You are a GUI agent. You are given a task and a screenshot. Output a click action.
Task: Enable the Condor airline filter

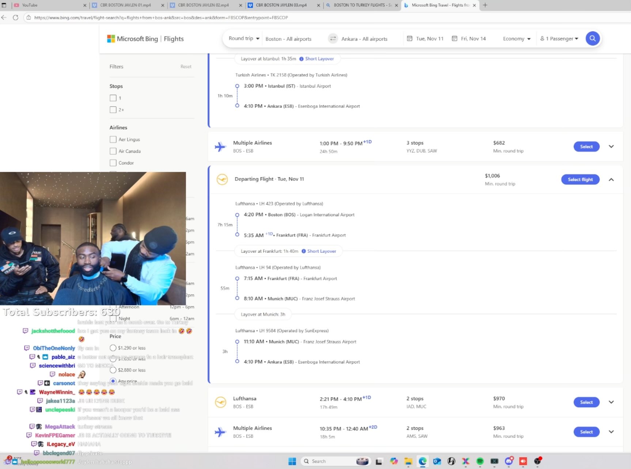tap(113, 163)
